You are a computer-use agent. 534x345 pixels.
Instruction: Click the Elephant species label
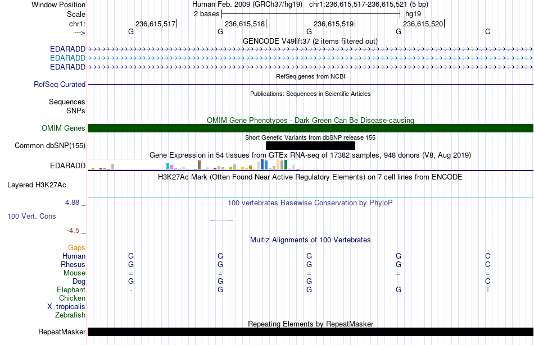point(71,289)
